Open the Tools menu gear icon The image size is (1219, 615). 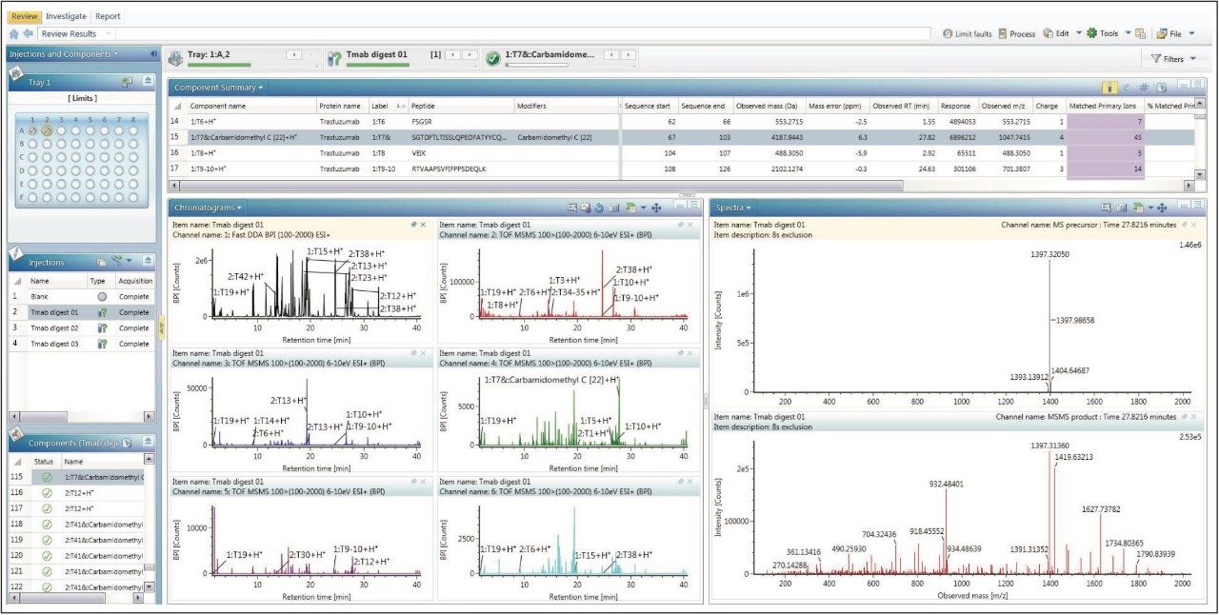[1092, 31]
